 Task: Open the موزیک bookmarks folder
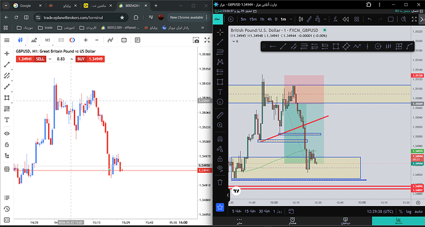pos(25,28)
